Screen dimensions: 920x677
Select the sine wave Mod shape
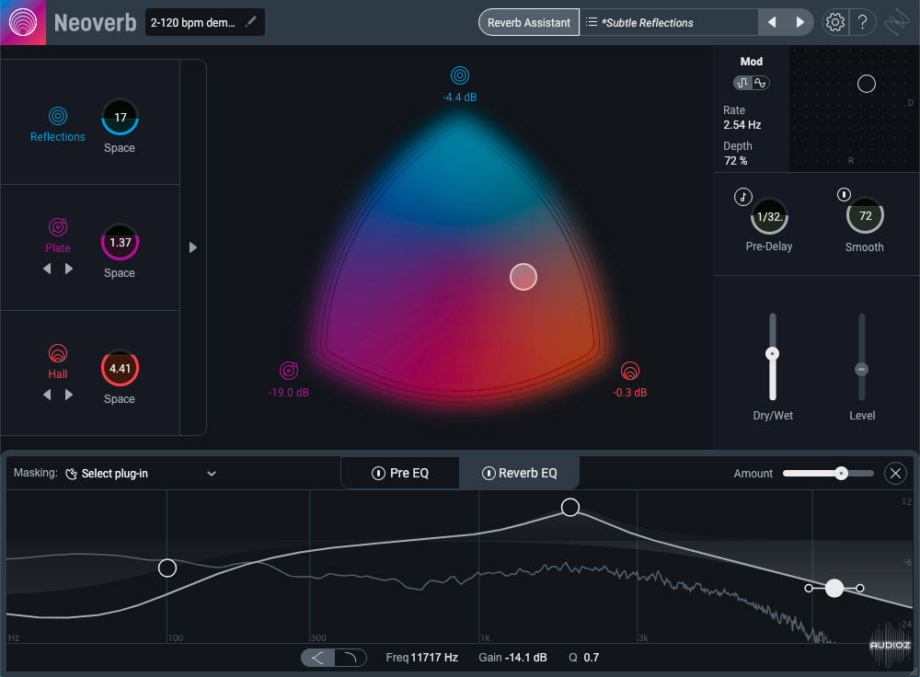click(760, 83)
